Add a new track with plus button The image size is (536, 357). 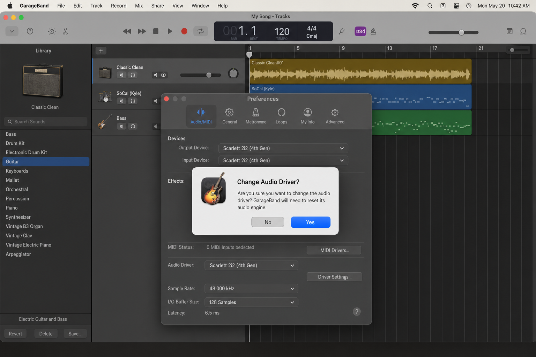[101, 51]
